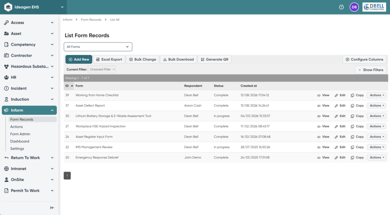Click the Permit To Work document icon
Screen dimensions: 390x215
pyautogui.click(x=6, y=190)
